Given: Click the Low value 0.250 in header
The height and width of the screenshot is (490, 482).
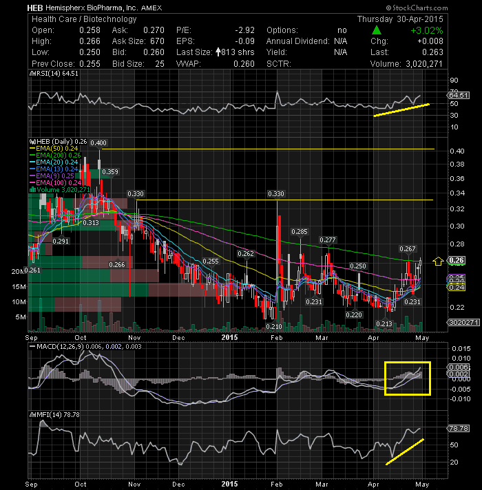Looking at the screenshot, I should (90, 52).
